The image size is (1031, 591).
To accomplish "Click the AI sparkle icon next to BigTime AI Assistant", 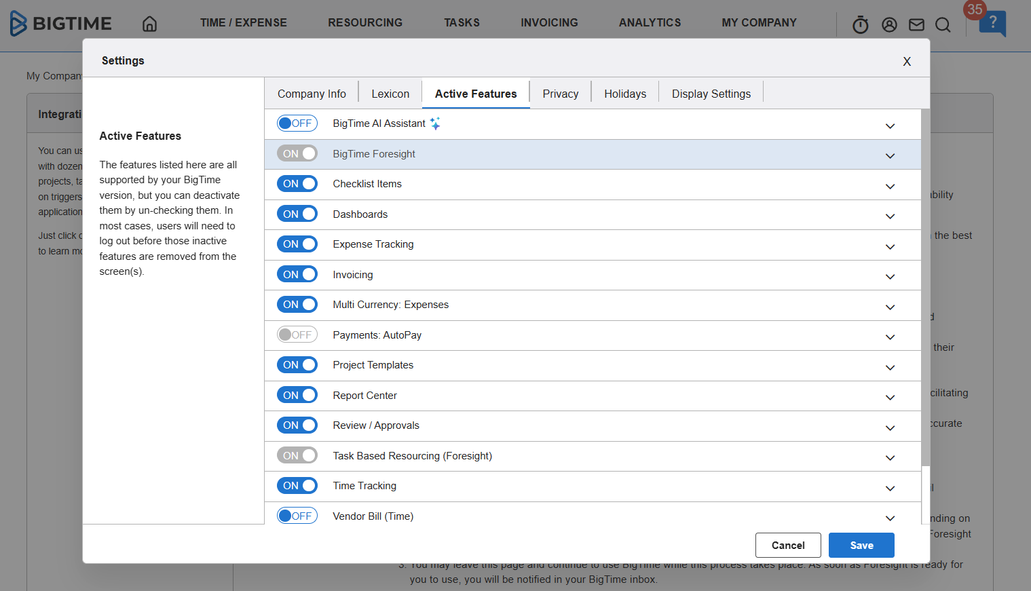I will pos(435,123).
